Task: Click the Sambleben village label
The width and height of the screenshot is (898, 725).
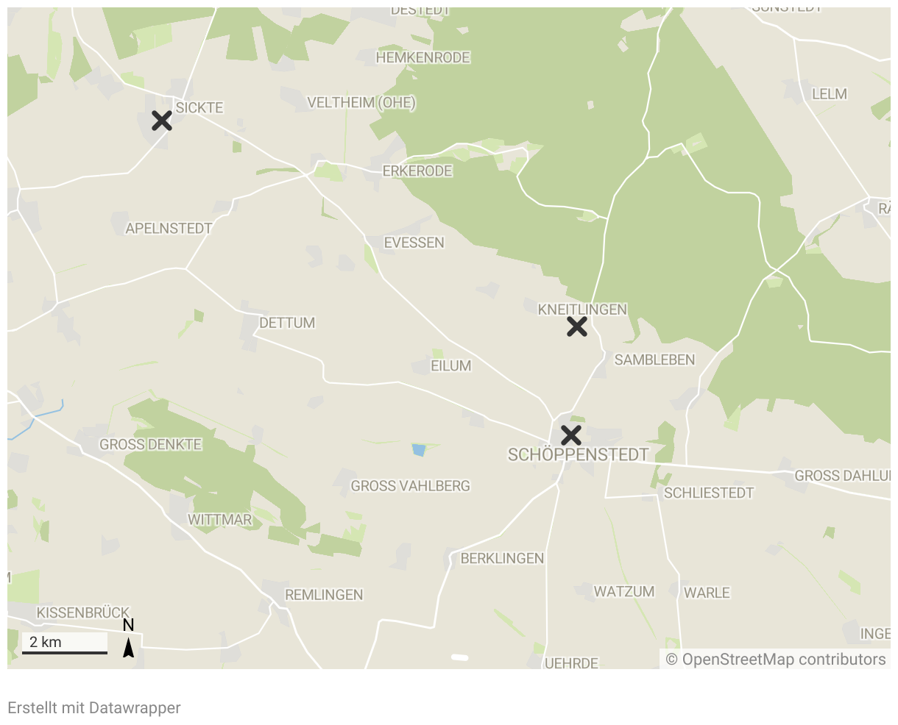Action: 655,360
